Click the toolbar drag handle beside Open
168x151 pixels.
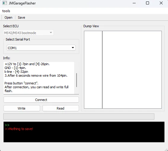point(1,17)
